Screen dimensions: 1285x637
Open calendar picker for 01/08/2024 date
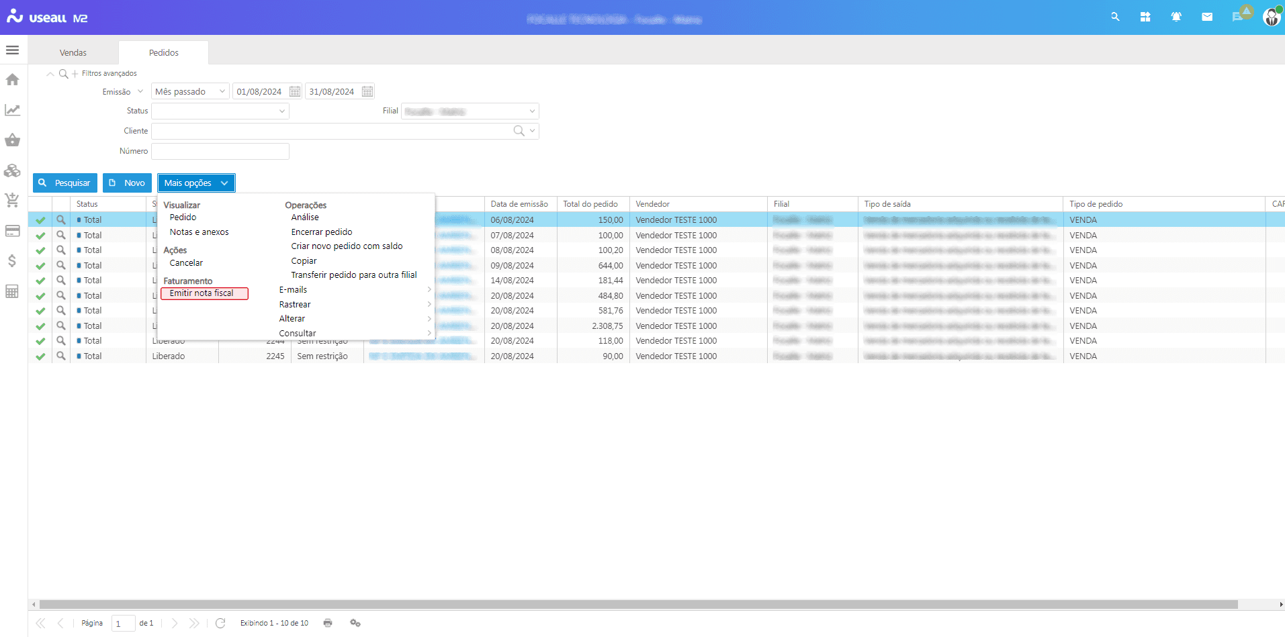pyautogui.click(x=295, y=91)
